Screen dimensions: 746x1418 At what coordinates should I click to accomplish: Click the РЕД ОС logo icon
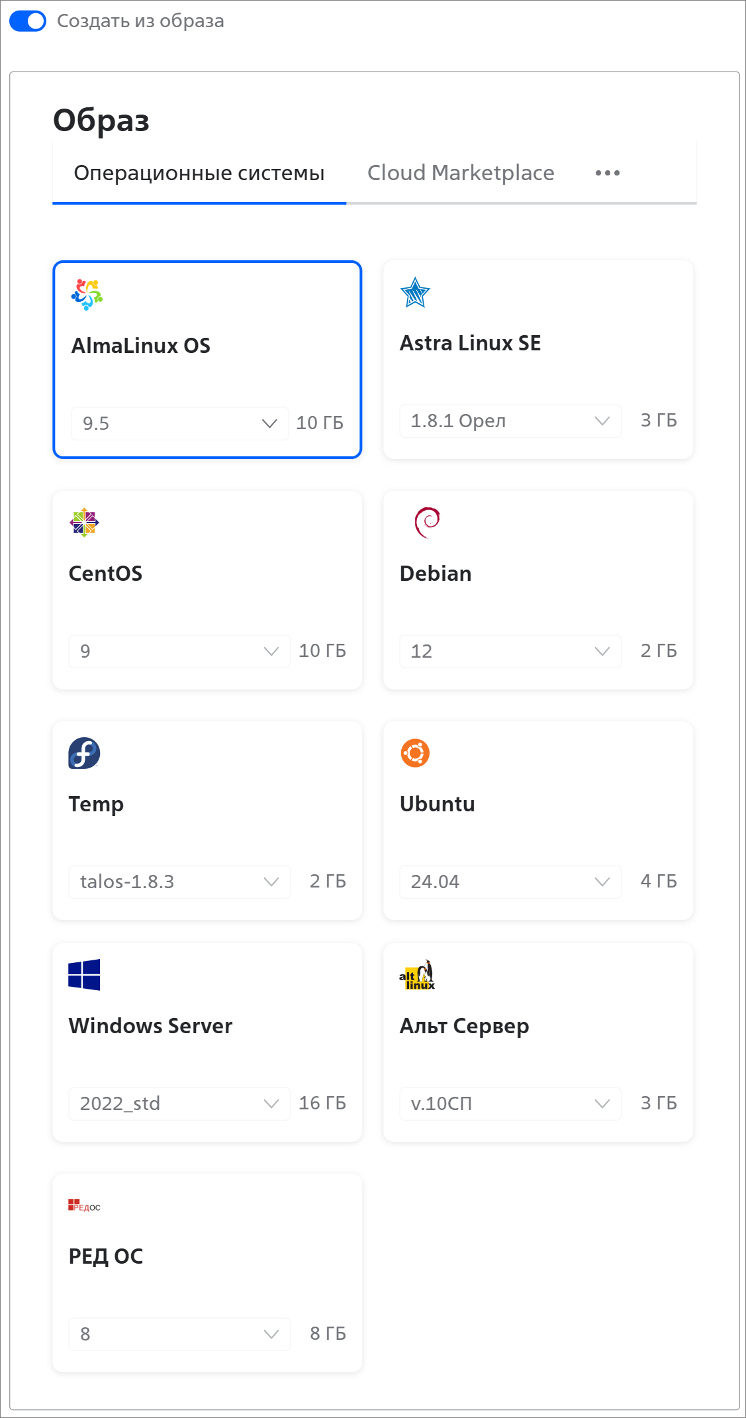point(84,1206)
